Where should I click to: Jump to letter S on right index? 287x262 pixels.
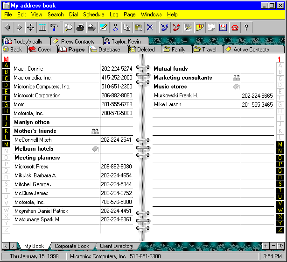point(280,184)
